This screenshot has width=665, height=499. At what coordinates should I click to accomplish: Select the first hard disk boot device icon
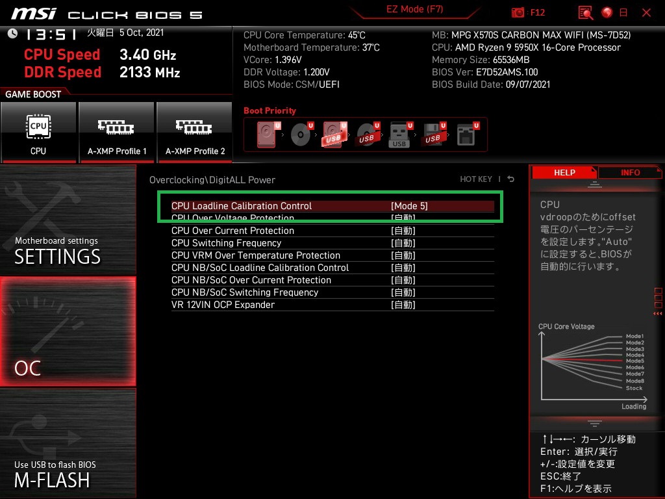pyautogui.click(x=268, y=134)
